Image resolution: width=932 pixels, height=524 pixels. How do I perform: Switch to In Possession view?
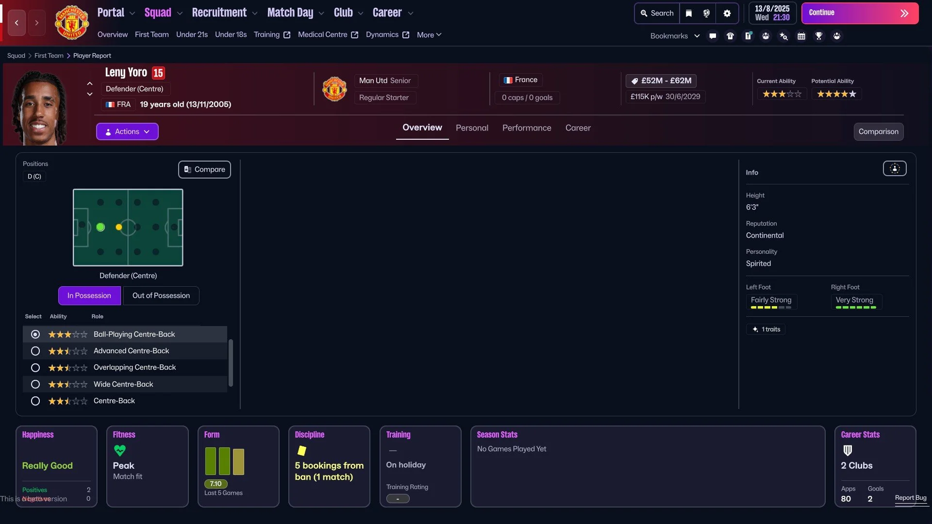[x=89, y=295]
